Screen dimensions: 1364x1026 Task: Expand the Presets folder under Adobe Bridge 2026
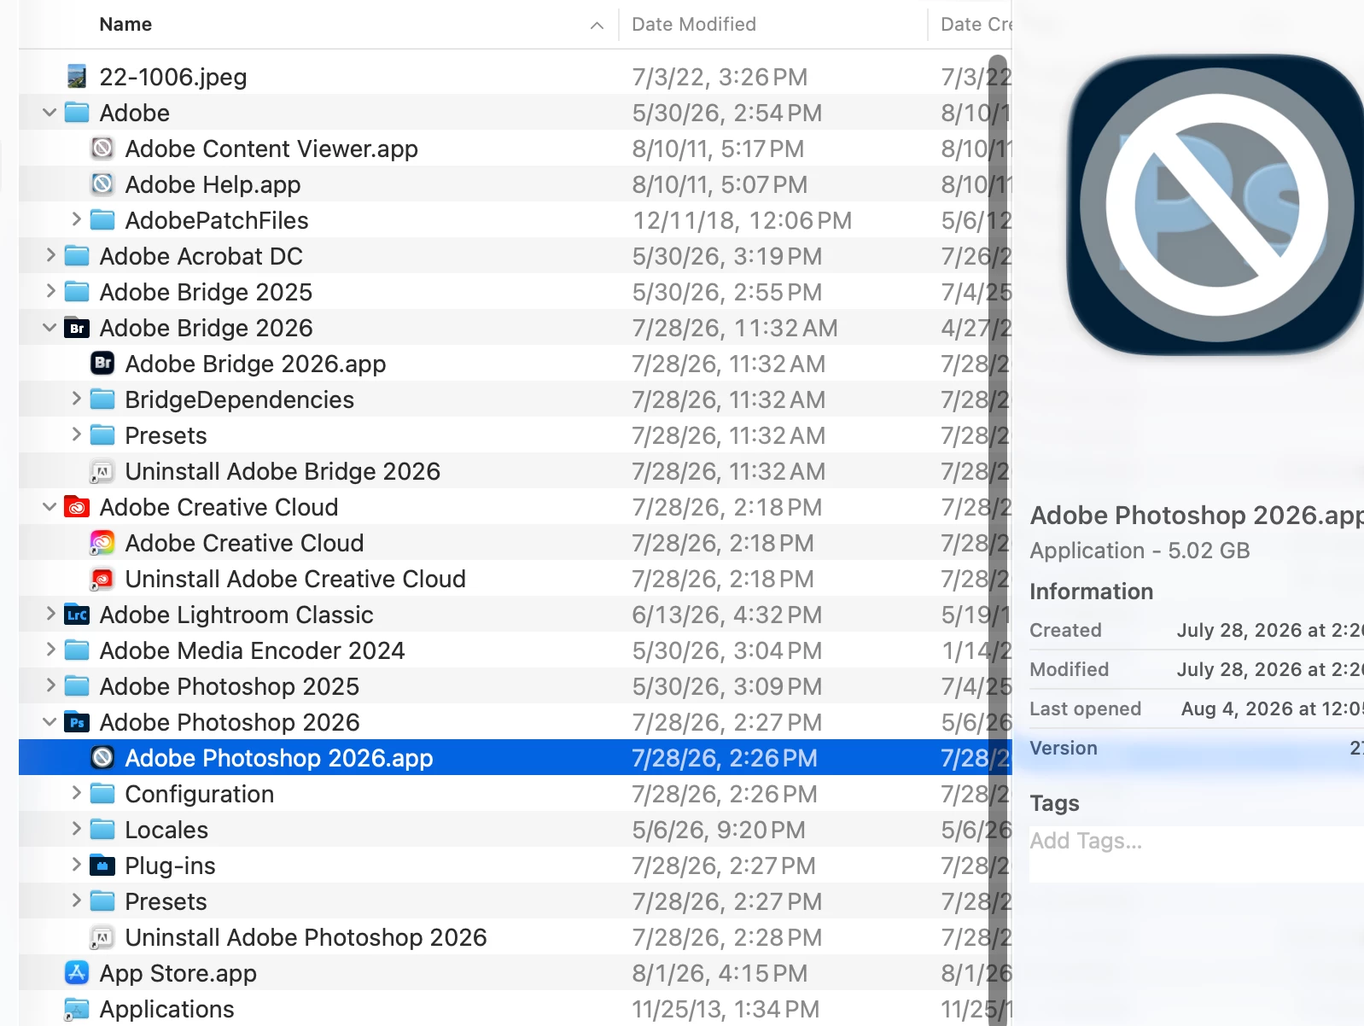point(76,434)
